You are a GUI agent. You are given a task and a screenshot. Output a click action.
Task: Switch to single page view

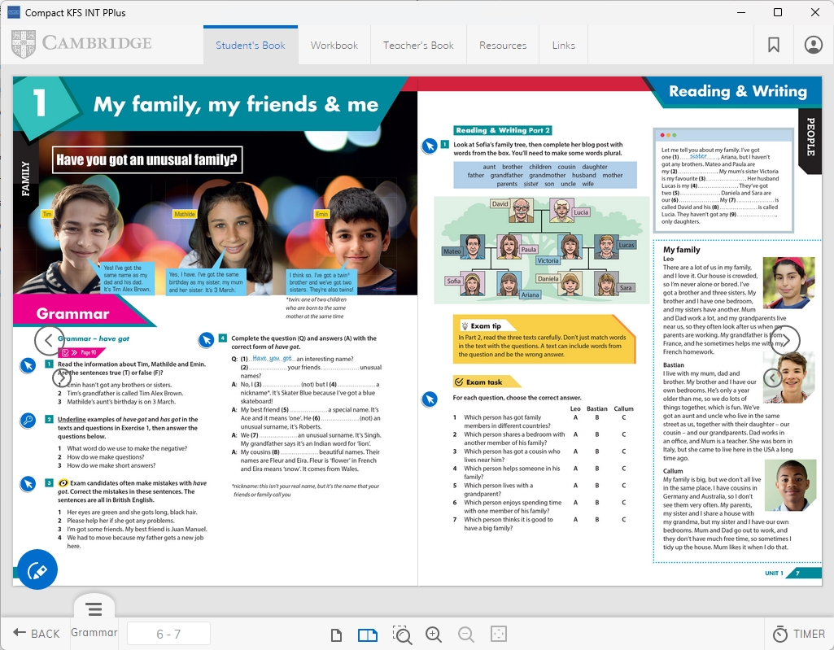pyautogui.click(x=336, y=635)
